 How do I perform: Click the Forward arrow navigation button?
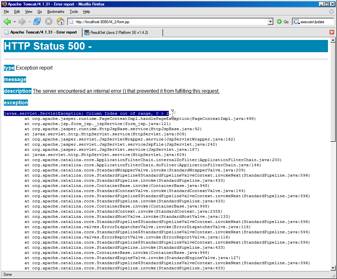tap(22, 22)
